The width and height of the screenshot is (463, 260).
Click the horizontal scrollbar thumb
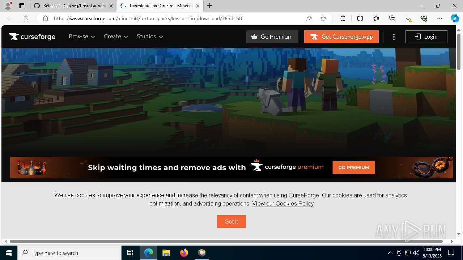coord(226,241)
